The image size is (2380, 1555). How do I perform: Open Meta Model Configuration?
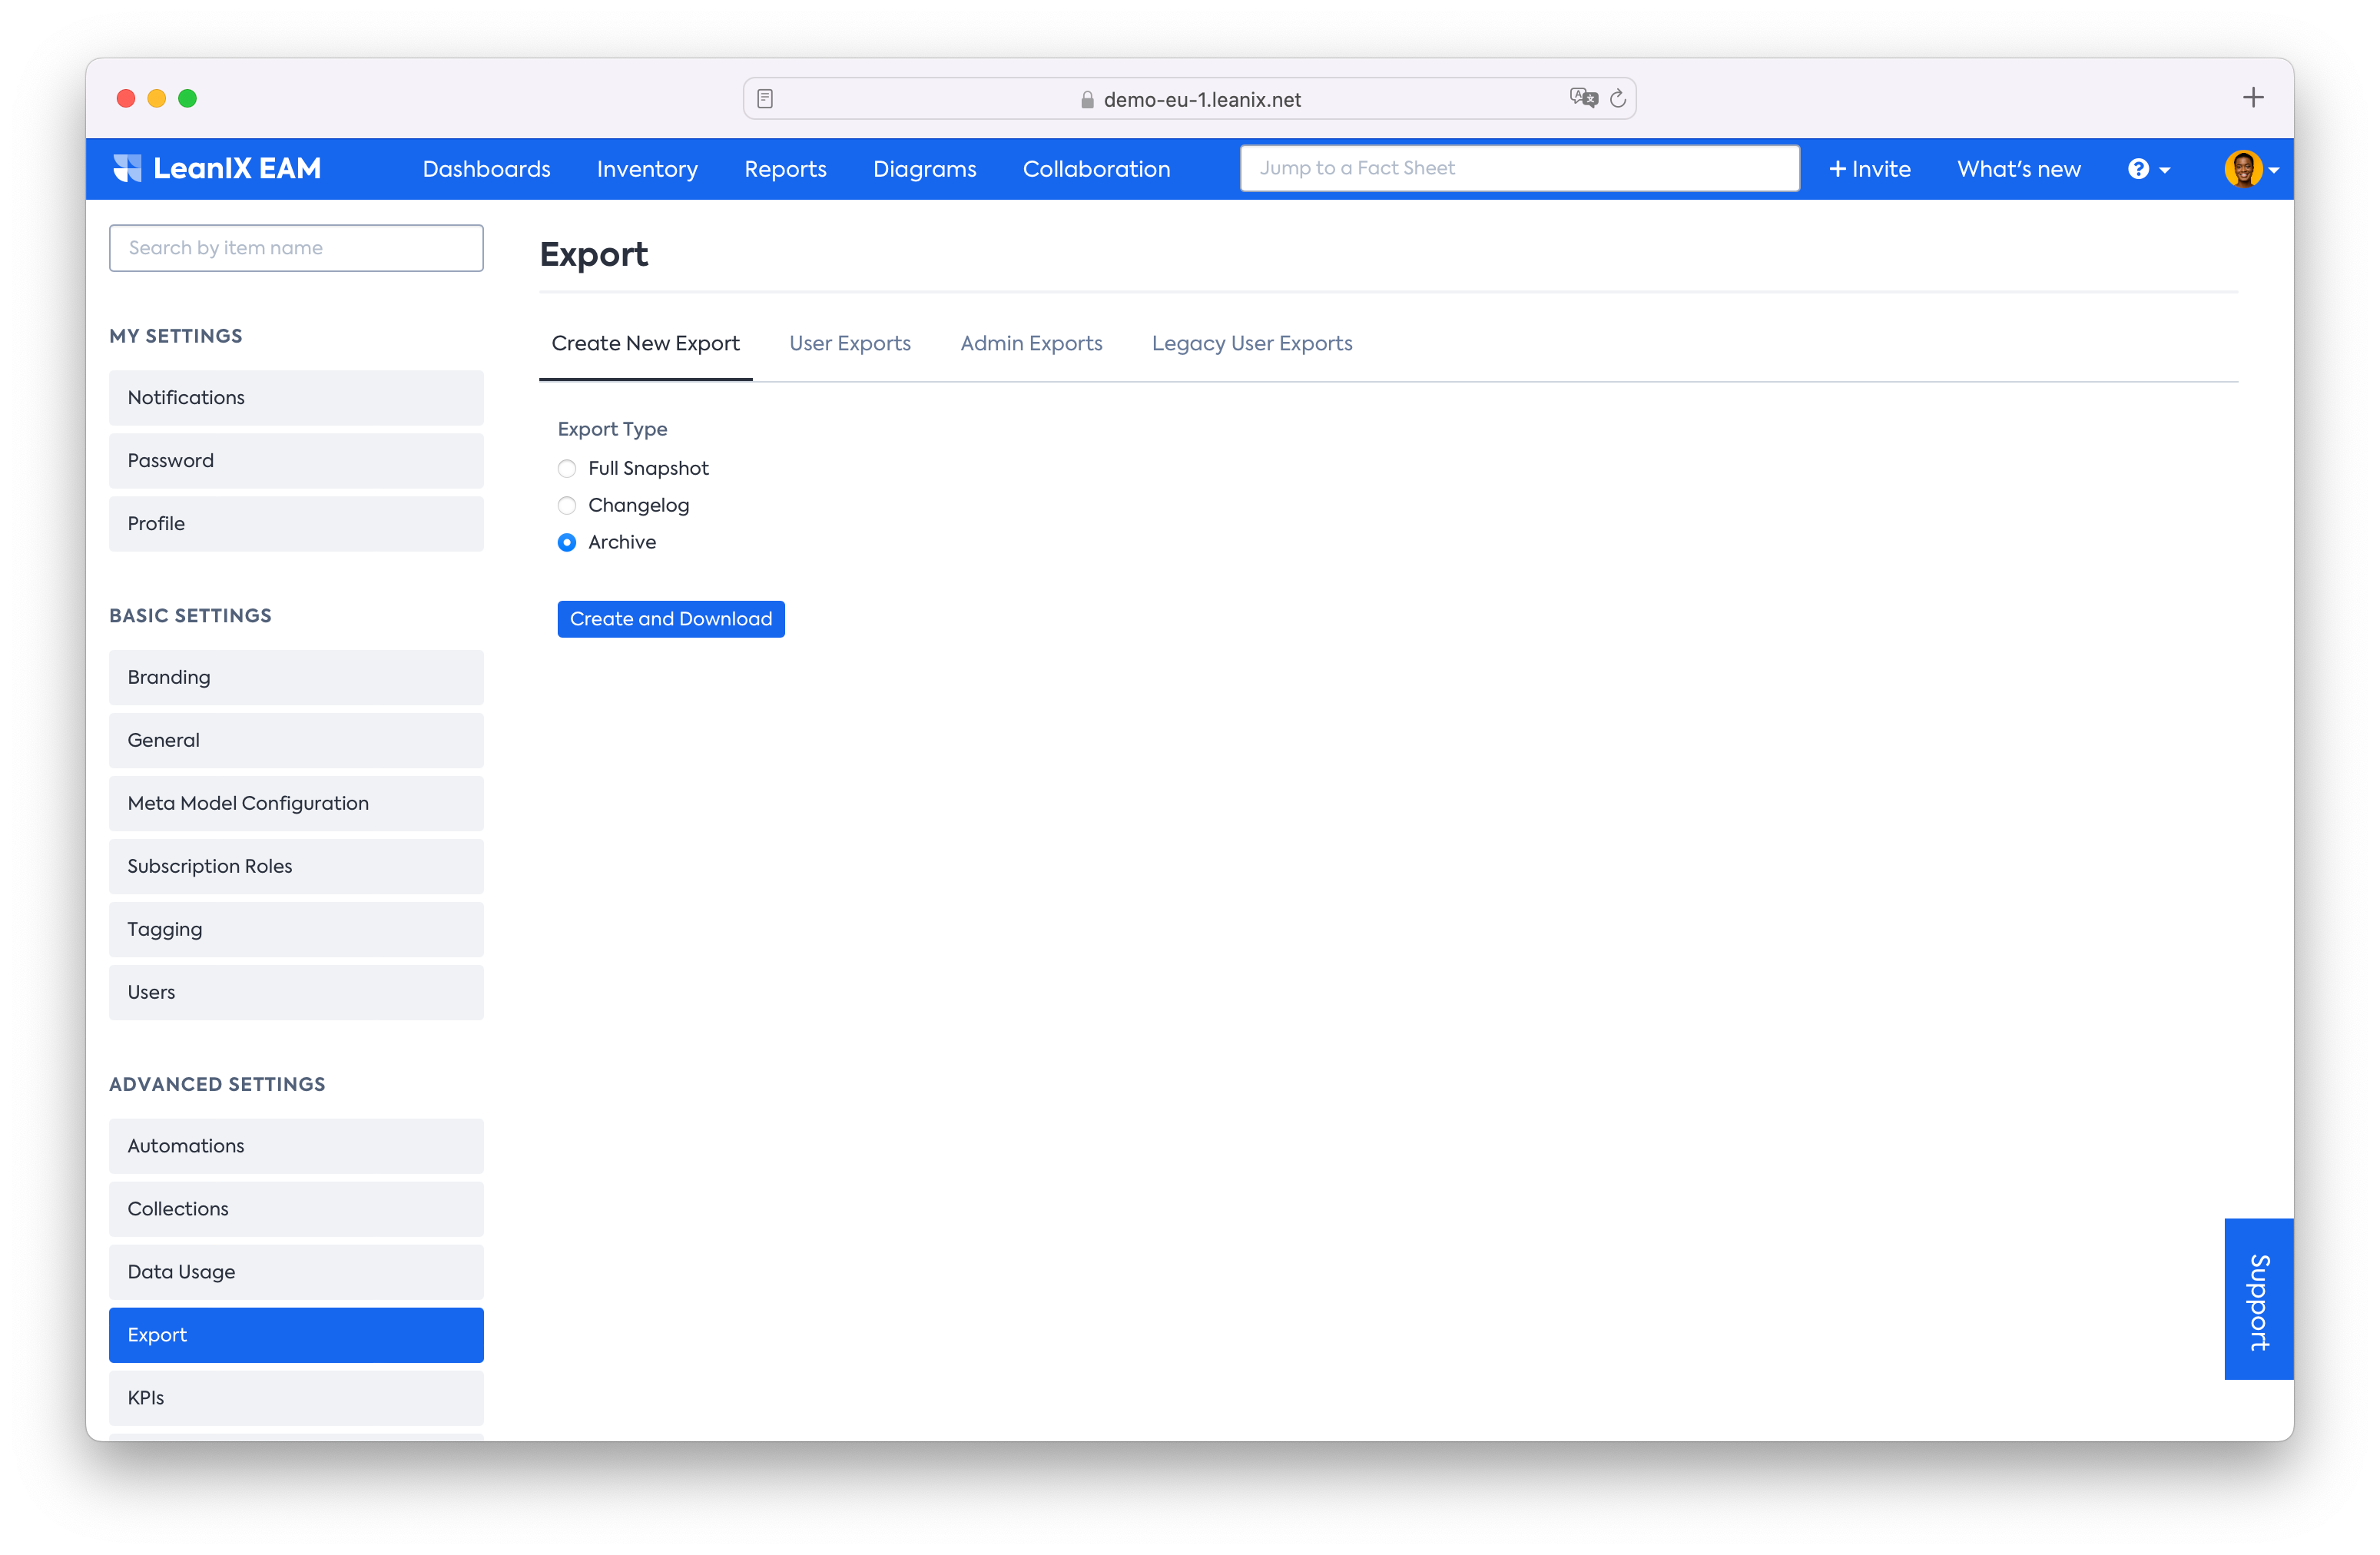(296, 804)
